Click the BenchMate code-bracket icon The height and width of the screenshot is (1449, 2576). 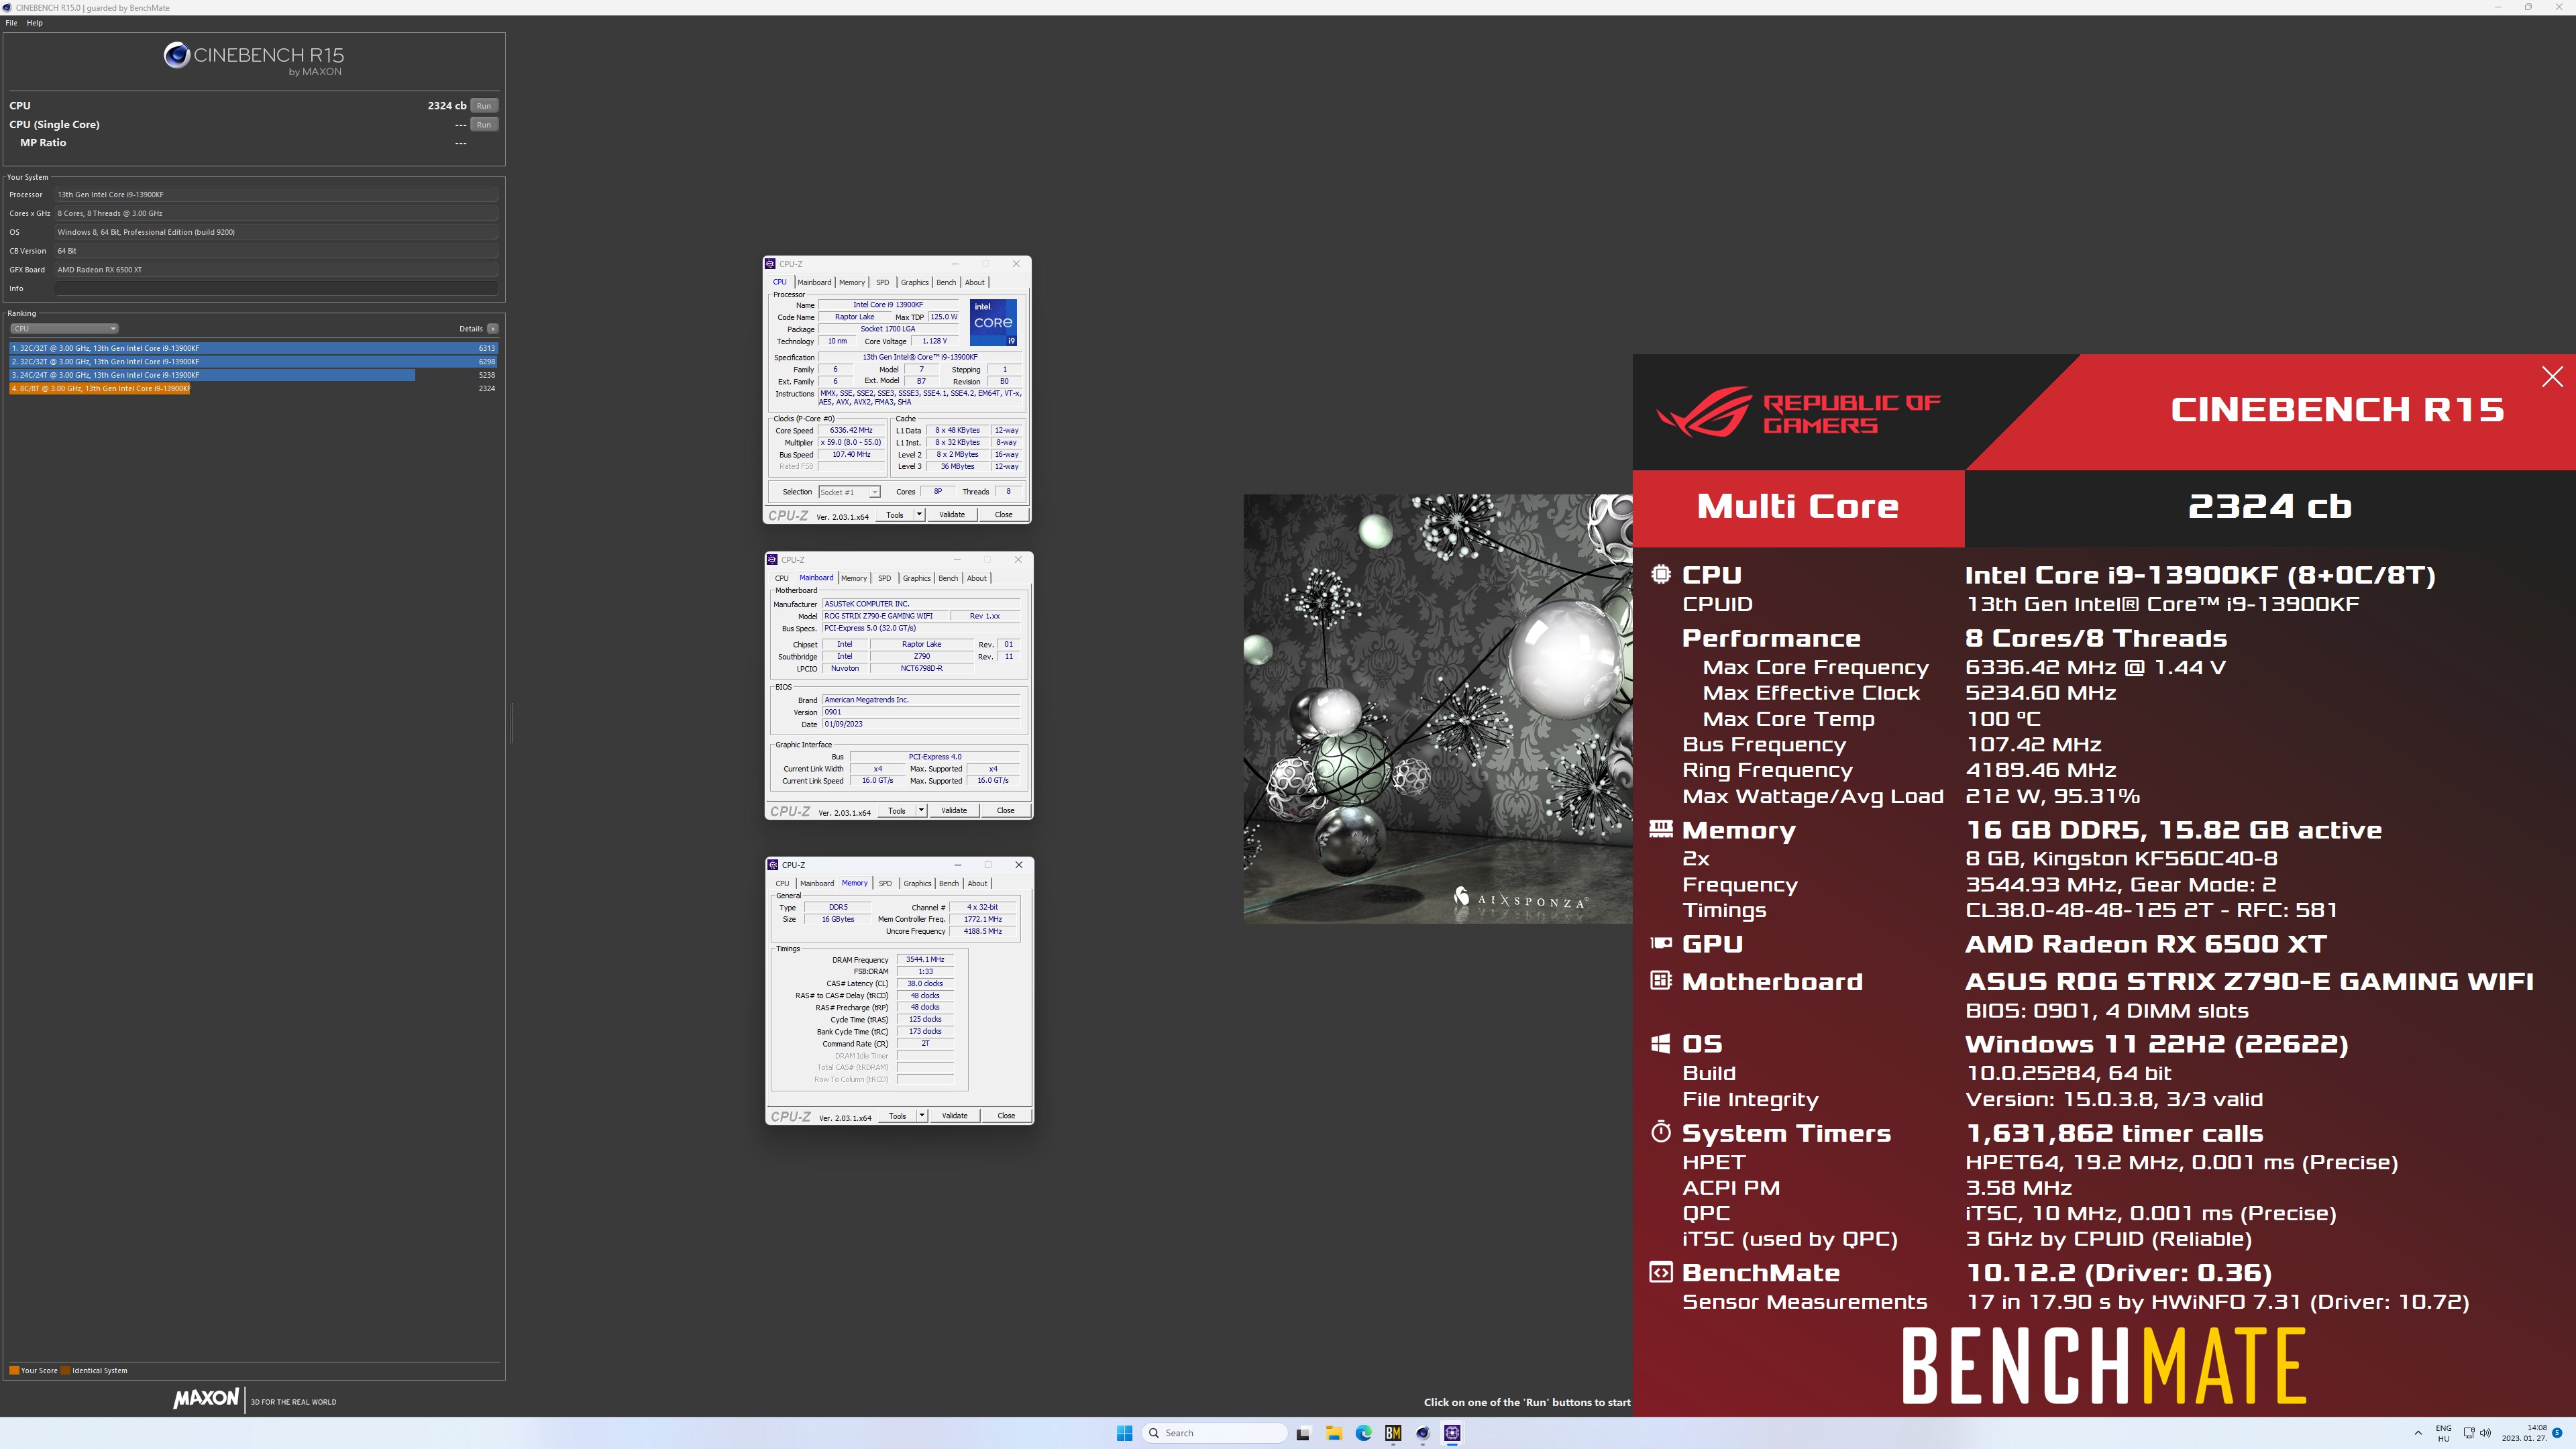tap(1661, 1272)
